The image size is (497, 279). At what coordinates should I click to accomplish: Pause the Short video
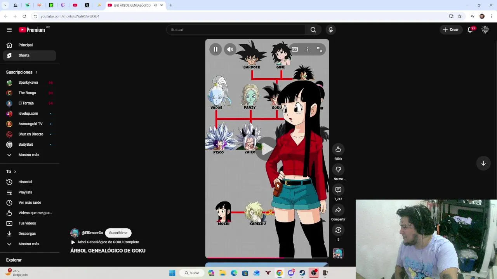click(215, 49)
